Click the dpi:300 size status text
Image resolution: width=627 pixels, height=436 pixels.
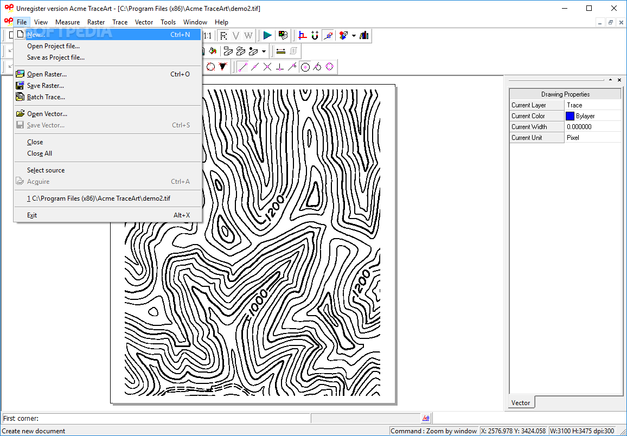pyautogui.click(x=582, y=431)
